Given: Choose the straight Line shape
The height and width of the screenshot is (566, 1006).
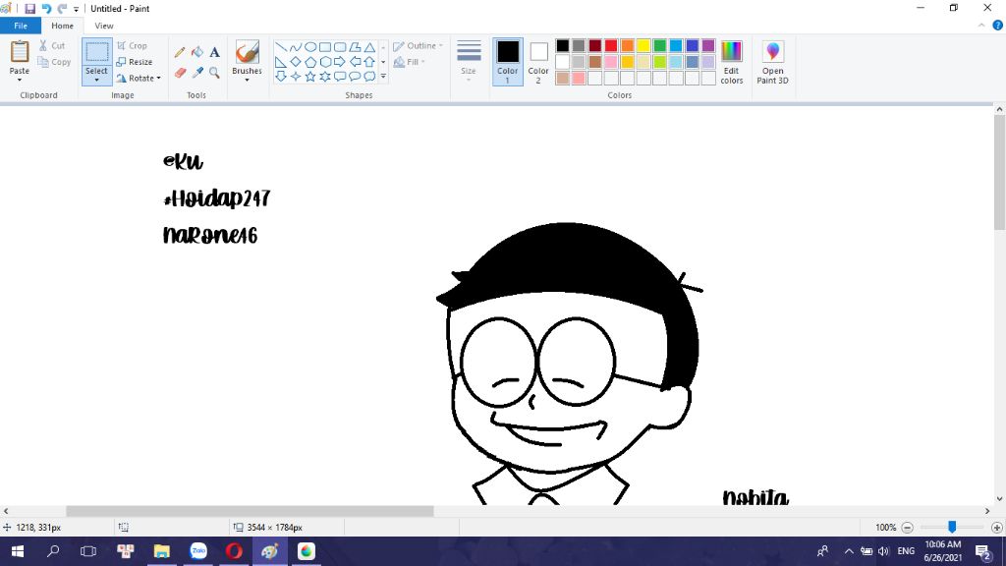Looking at the screenshot, I should (280, 47).
